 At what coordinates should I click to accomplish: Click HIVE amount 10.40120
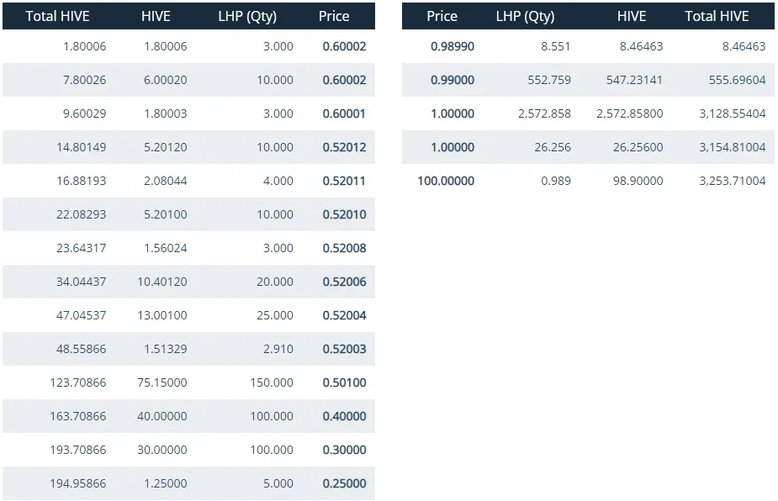click(x=162, y=282)
